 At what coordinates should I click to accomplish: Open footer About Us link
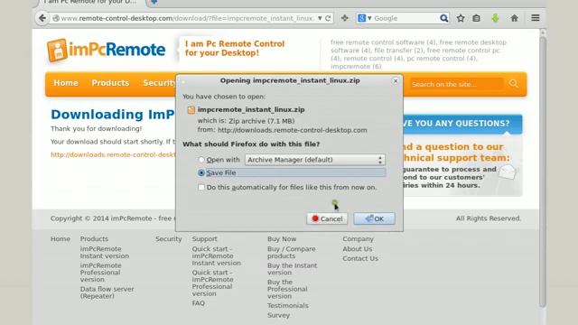pyautogui.click(x=358, y=249)
